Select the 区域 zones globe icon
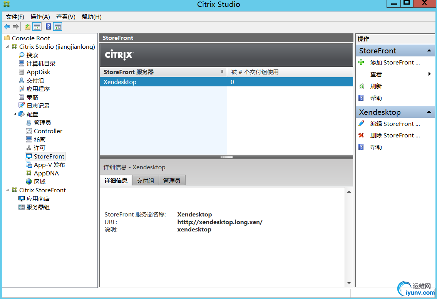The width and height of the screenshot is (437, 299). pyautogui.click(x=29, y=182)
